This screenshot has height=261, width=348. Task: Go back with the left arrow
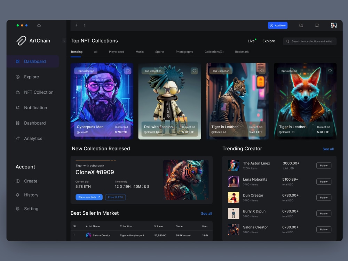(x=76, y=25)
